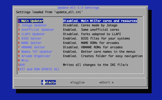Screen dimensions: 162x100
Task: Open Names TXT Updater option
Action: pos(35,52)
